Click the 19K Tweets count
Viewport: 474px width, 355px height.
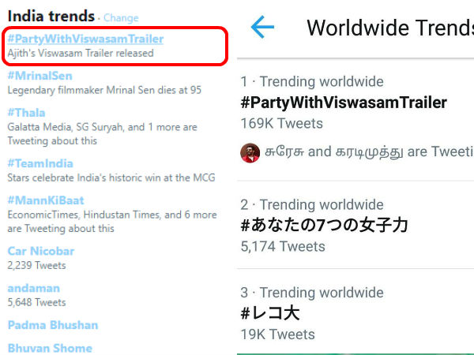277,334
